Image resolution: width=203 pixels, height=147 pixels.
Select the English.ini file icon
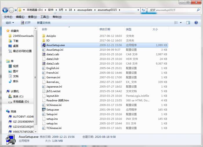point(44,68)
